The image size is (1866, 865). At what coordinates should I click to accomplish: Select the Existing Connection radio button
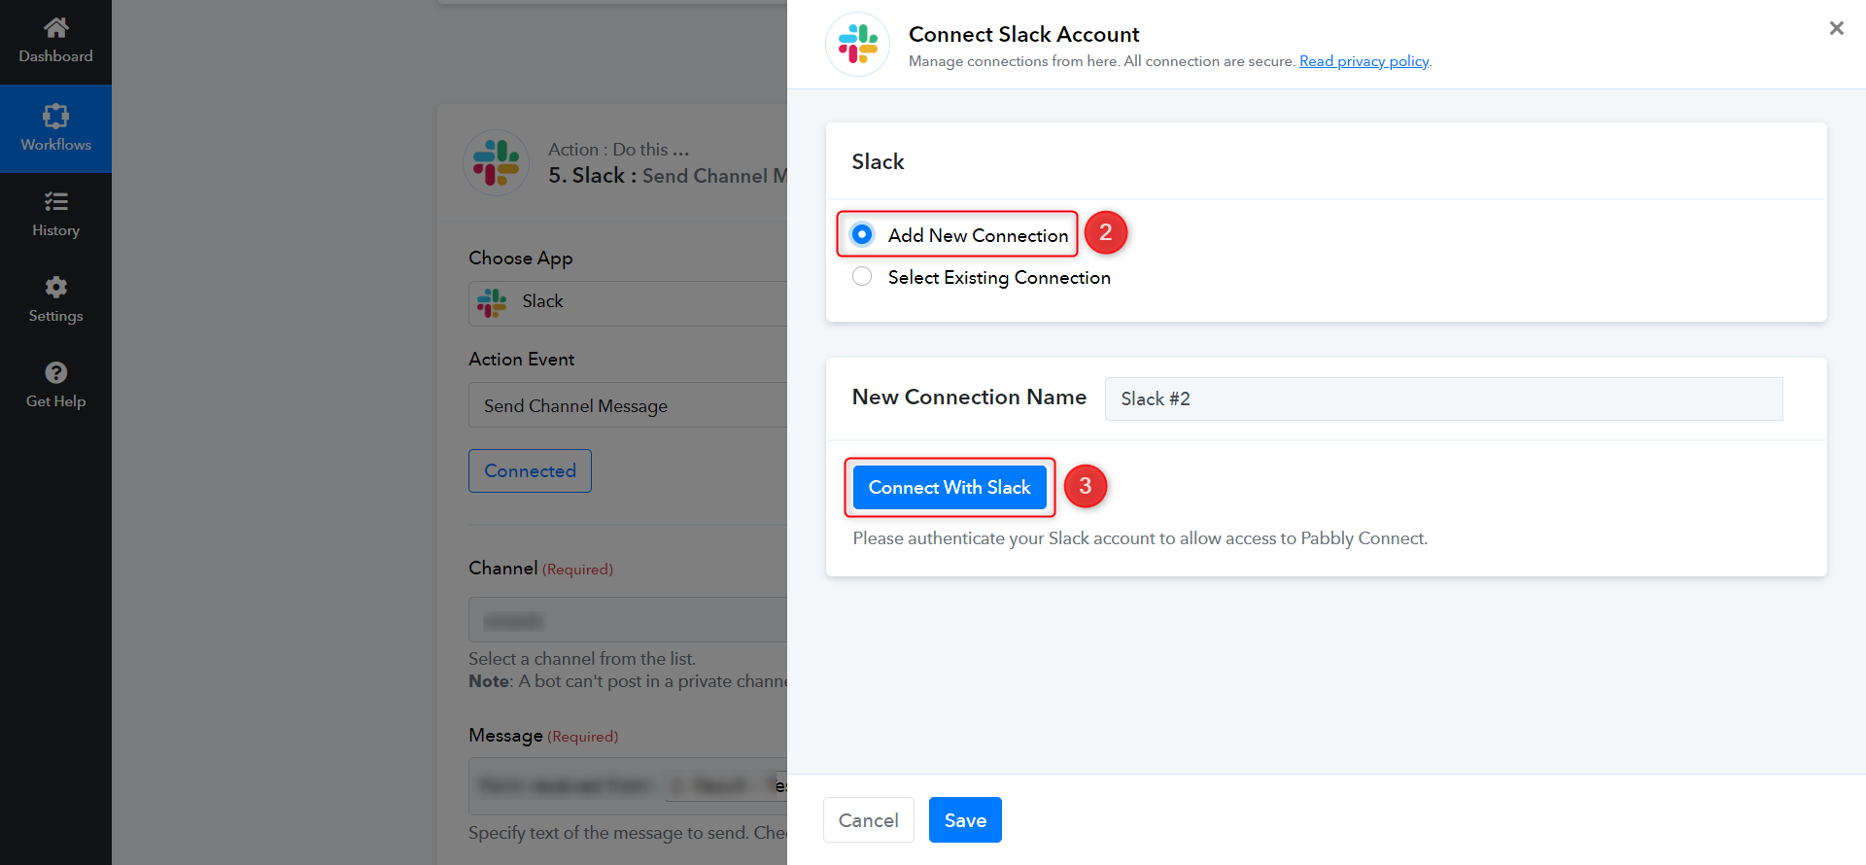(862, 276)
